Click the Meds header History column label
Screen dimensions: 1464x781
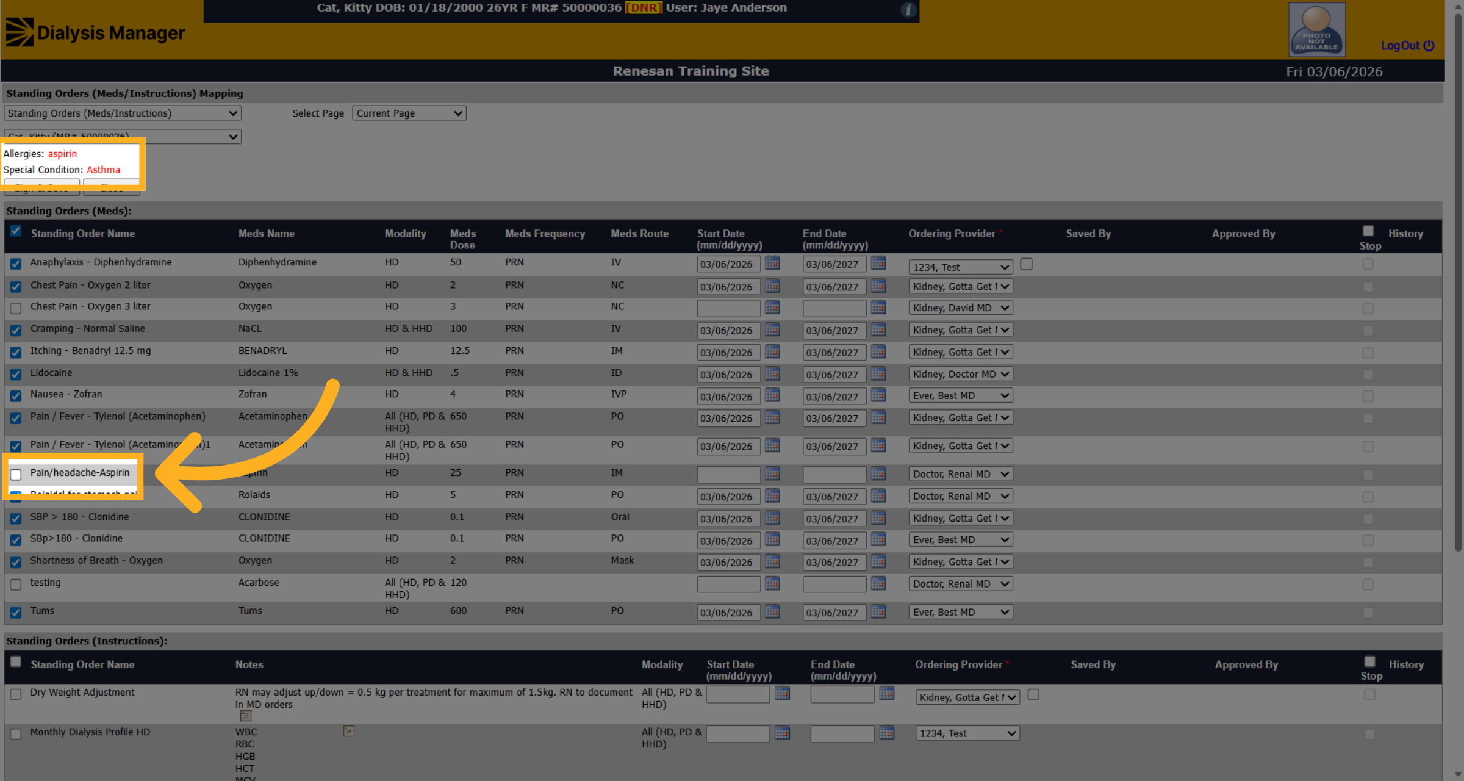[x=1405, y=234]
